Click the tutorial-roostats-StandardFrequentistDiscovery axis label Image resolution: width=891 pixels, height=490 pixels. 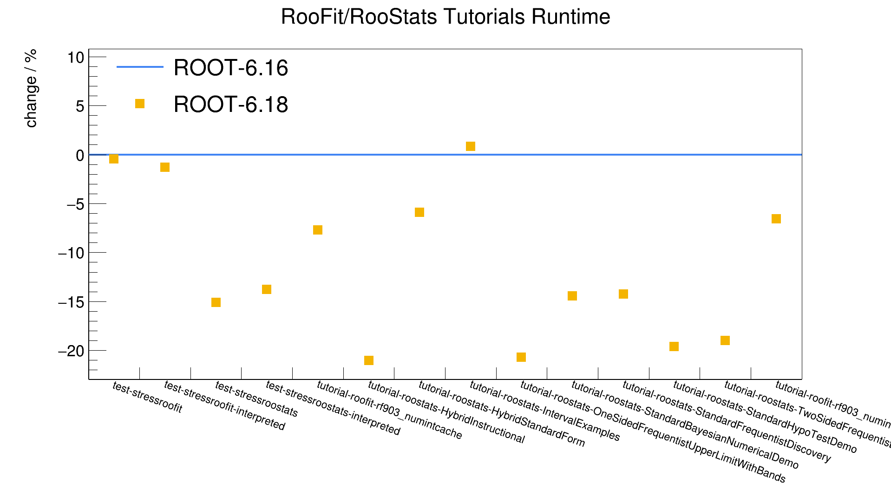point(727,422)
